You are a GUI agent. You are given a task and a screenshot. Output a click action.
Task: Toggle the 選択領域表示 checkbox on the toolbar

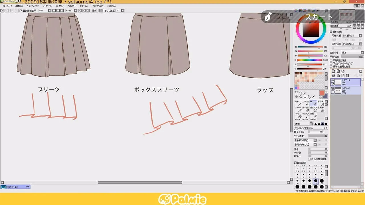point(21,10)
